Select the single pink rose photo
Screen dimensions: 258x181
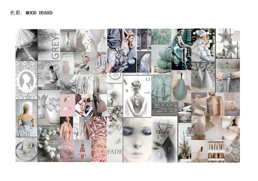click(x=67, y=105)
